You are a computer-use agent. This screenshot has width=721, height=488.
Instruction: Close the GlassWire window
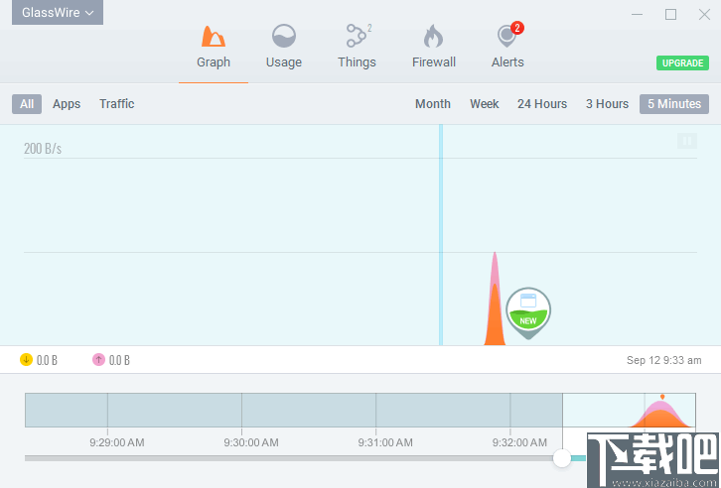tap(704, 14)
